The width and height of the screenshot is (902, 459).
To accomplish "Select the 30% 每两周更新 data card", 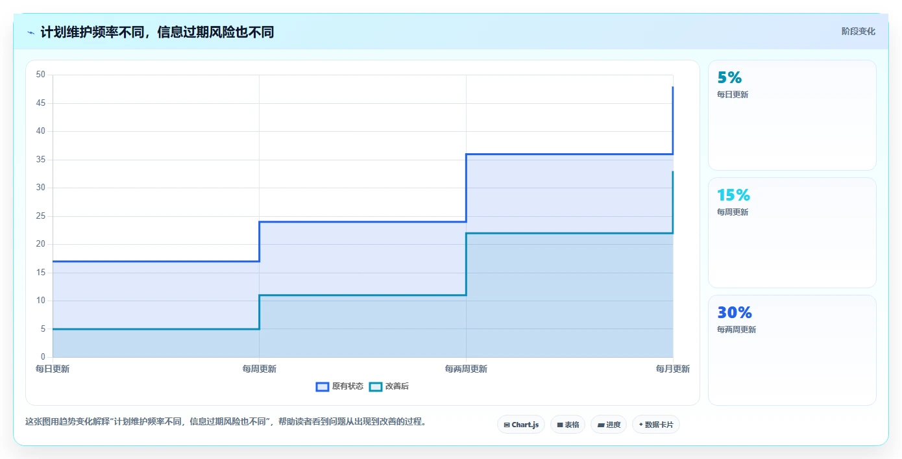I will pos(792,351).
